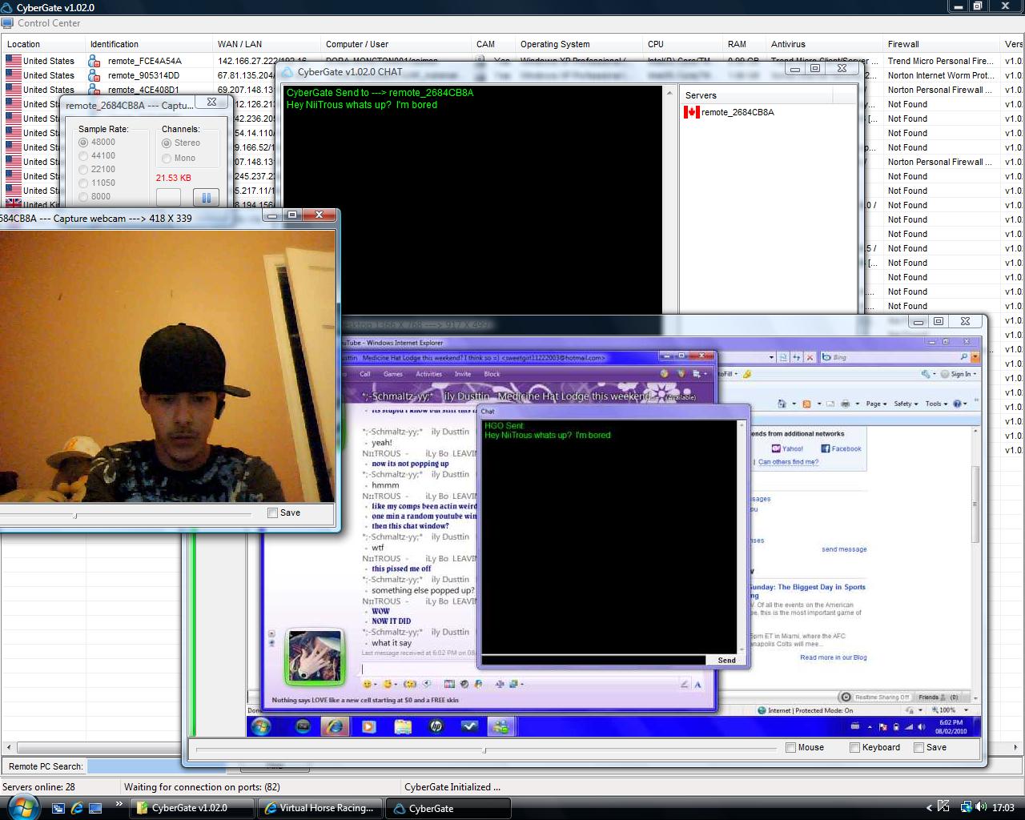
Task: Click Send in the remote Chat popup
Action: tap(726, 661)
